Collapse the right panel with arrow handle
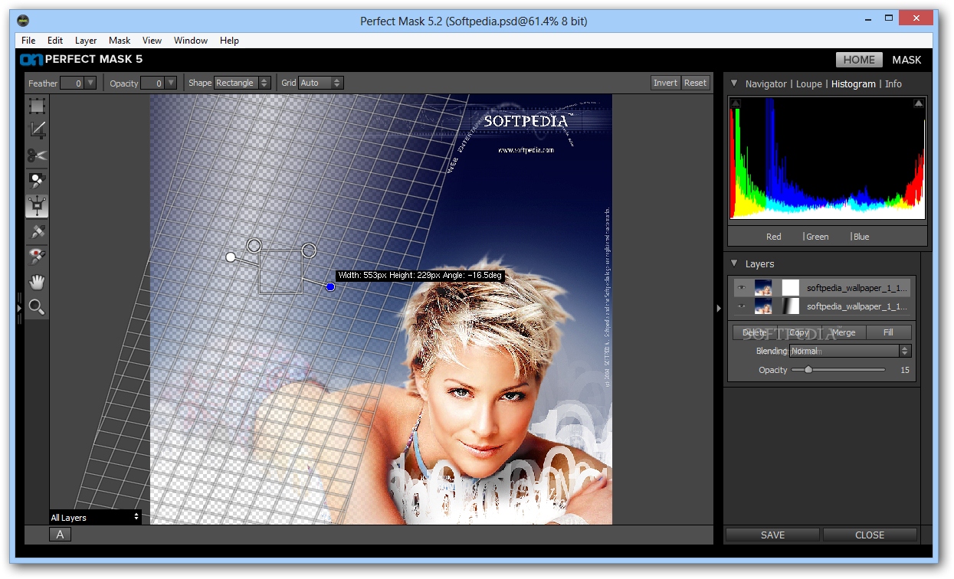 coord(718,308)
